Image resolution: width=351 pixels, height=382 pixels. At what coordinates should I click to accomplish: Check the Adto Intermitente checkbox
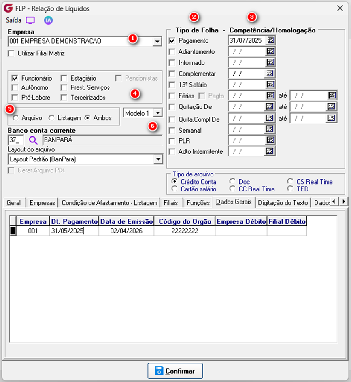(x=172, y=151)
